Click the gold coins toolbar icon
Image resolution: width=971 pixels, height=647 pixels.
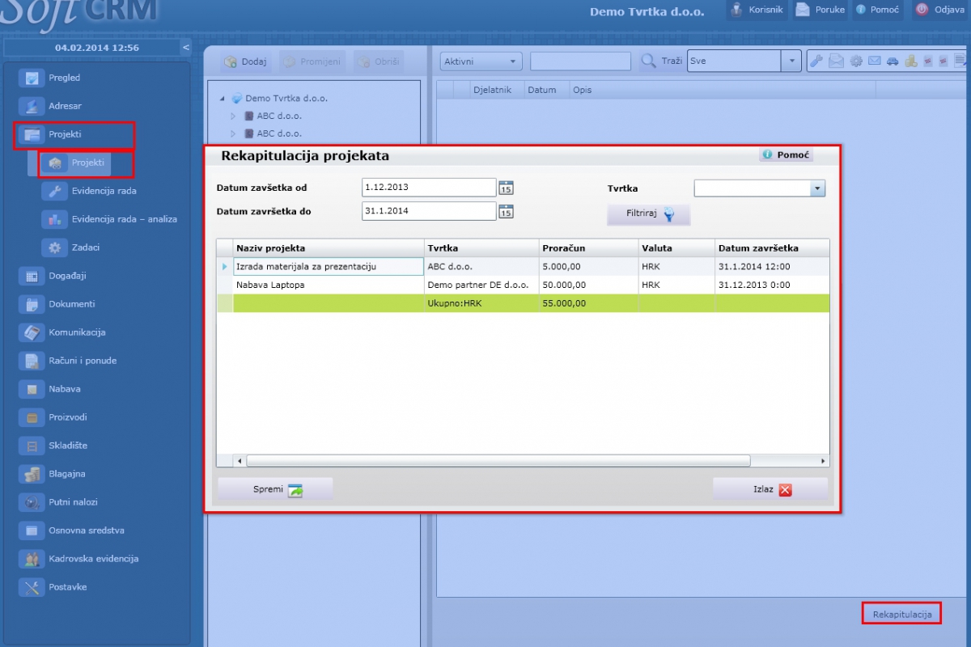pyautogui.click(x=910, y=61)
